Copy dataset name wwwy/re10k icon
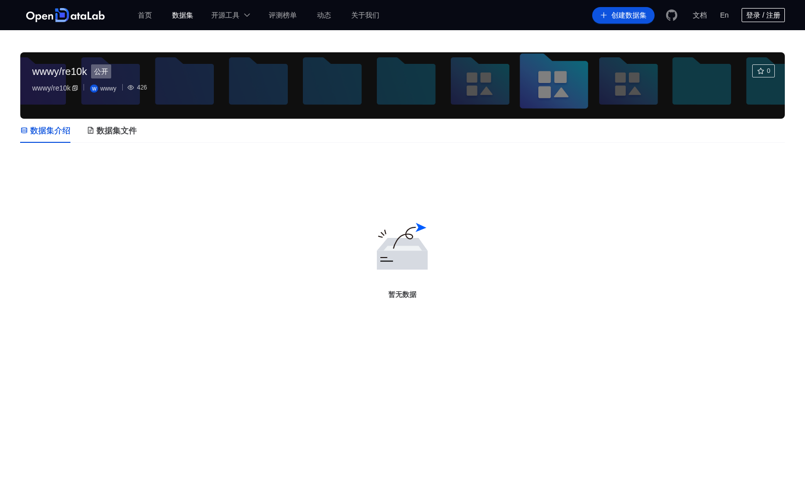Viewport: 805px width, 503px height. click(75, 88)
